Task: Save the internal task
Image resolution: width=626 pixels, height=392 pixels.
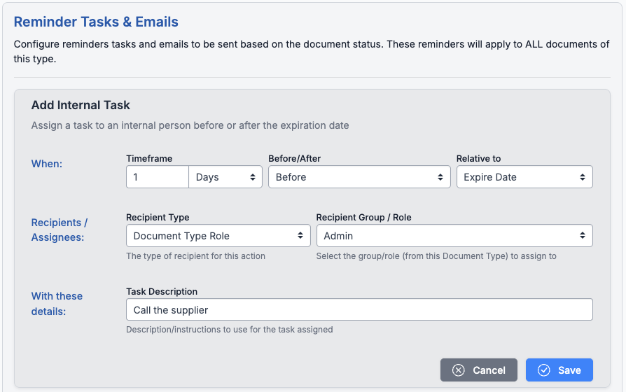Action: click(559, 370)
